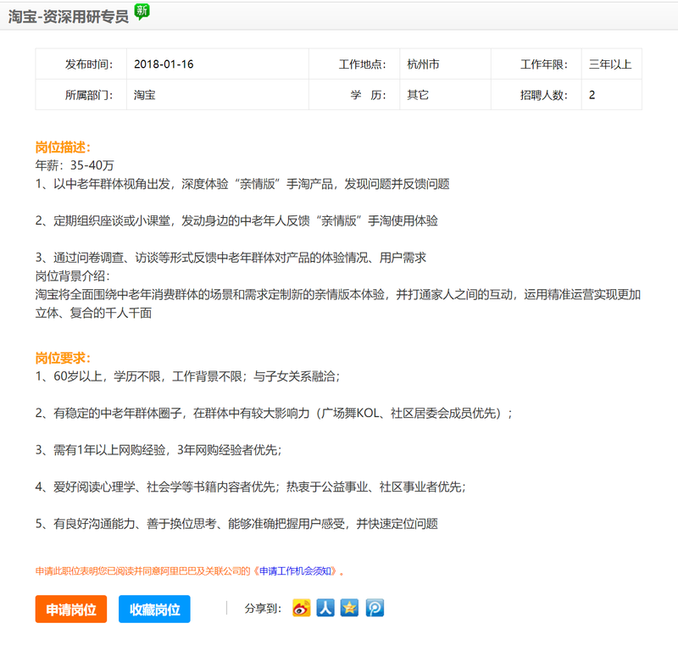Click the job title 淘宝-资深用研专员

coord(69,16)
